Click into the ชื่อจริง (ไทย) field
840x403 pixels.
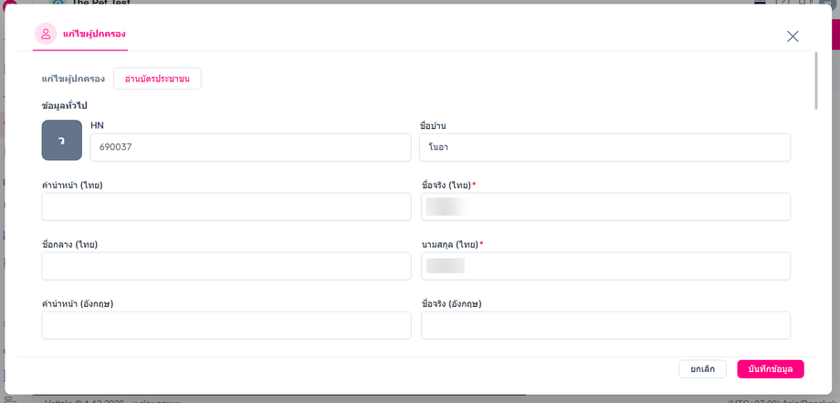click(x=605, y=207)
